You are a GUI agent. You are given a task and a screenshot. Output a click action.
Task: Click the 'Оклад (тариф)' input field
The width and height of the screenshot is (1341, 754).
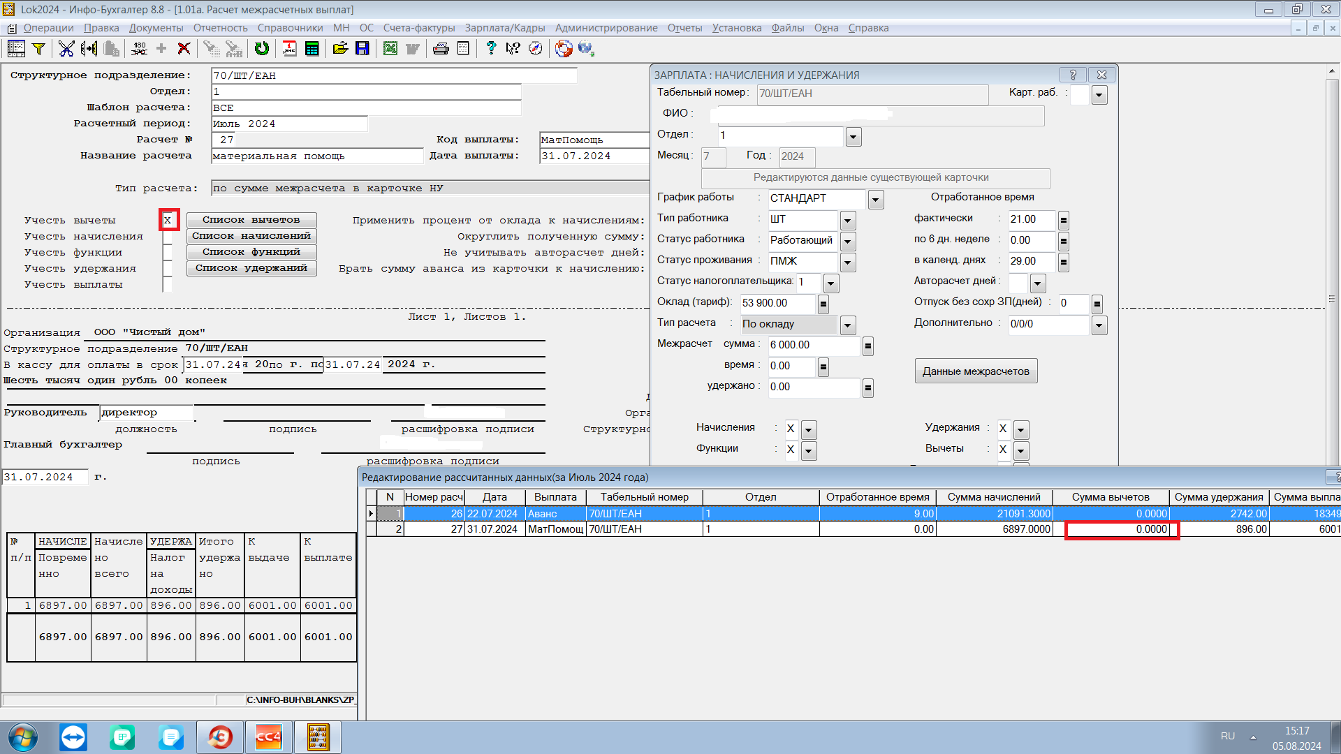click(x=777, y=303)
